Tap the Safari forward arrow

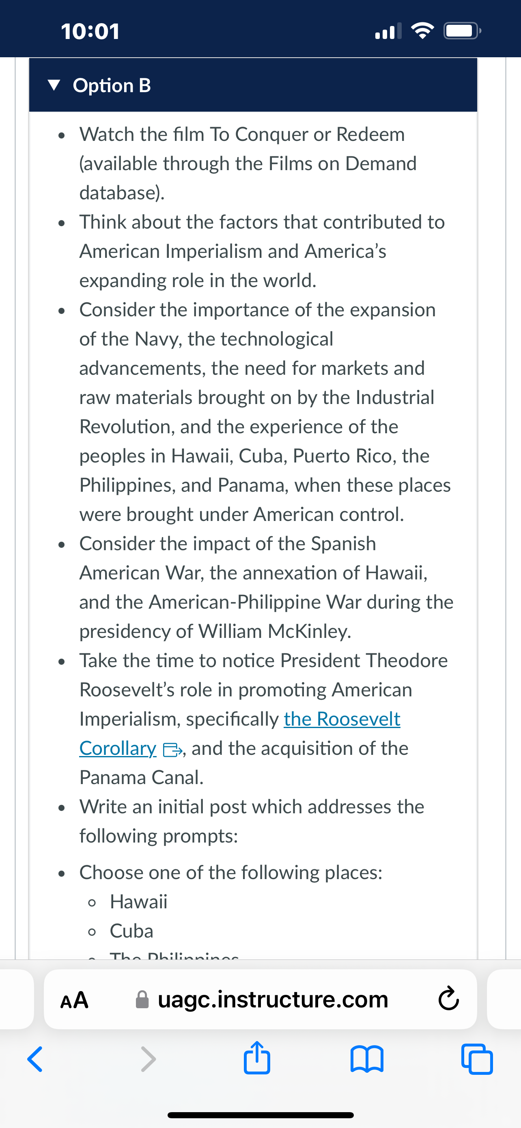coord(148,1059)
